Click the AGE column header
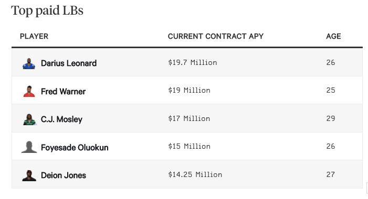Image resolution: width=368 pixels, height=199 pixels. click(333, 36)
